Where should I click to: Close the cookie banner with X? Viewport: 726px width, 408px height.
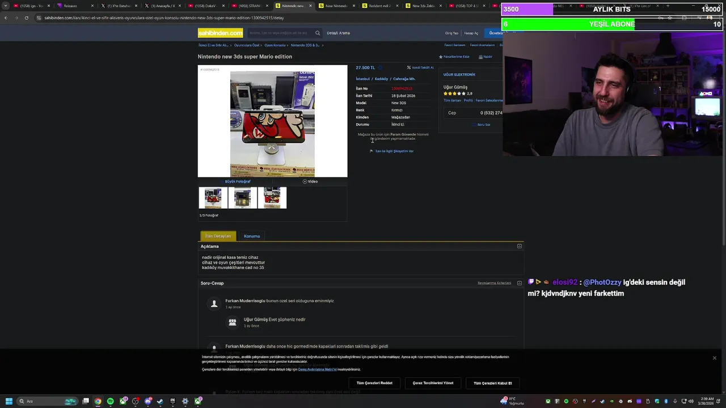tap(714, 358)
